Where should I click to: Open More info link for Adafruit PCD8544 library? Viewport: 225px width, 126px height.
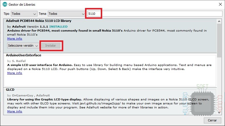(x=15, y=39)
